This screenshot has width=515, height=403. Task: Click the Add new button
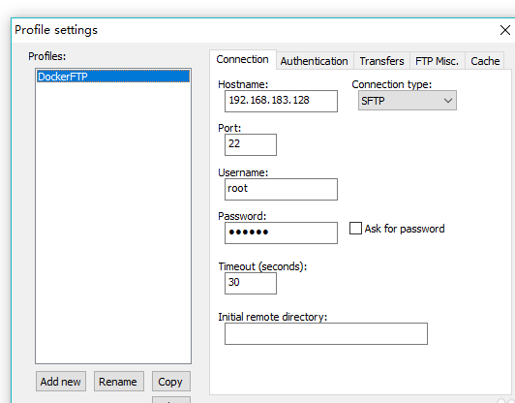click(61, 382)
